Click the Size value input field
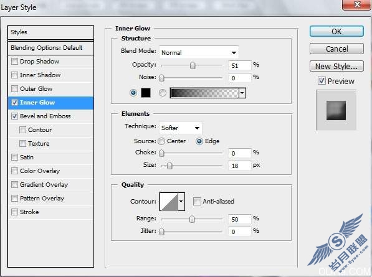372x277 pixels. click(240, 166)
